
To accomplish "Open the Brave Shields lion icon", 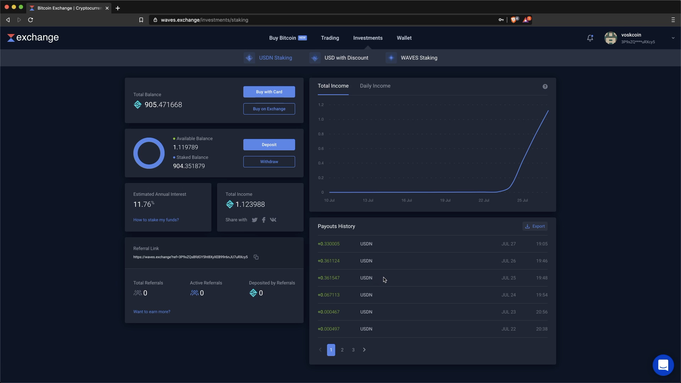I will [x=514, y=20].
